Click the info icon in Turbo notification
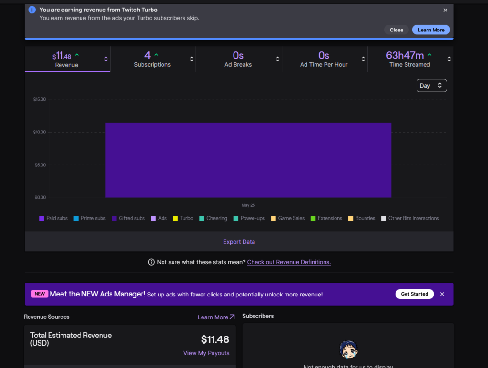This screenshot has width=488, height=368. (32, 10)
